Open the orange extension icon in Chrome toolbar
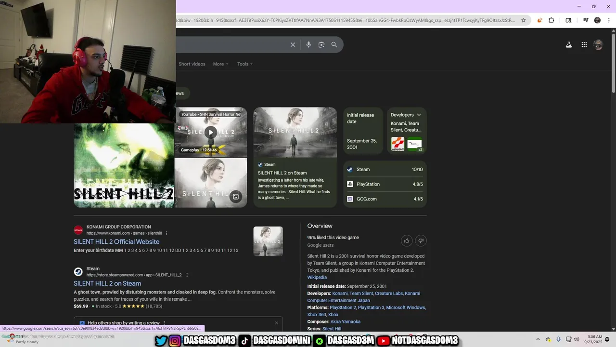Viewport: 616px width, 347px height. pyautogui.click(x=539, y=20)
